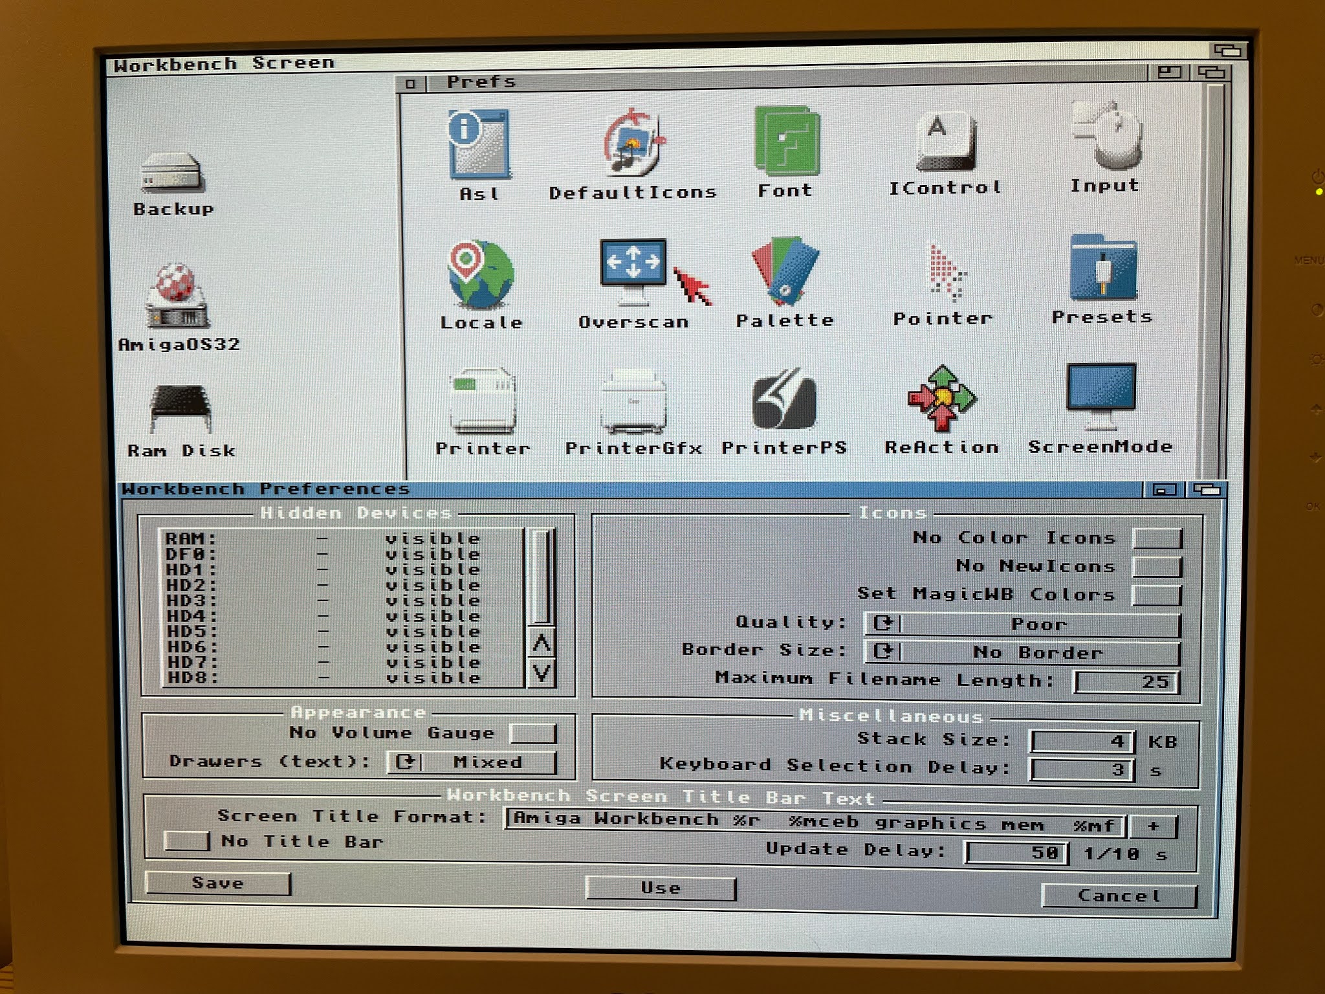
Task: Click the Prefs window close gadget
Action: coord(411,83)
